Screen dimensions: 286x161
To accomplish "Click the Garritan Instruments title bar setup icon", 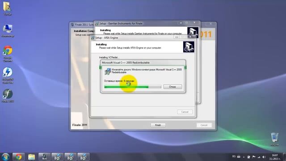I will pos(97,24).
